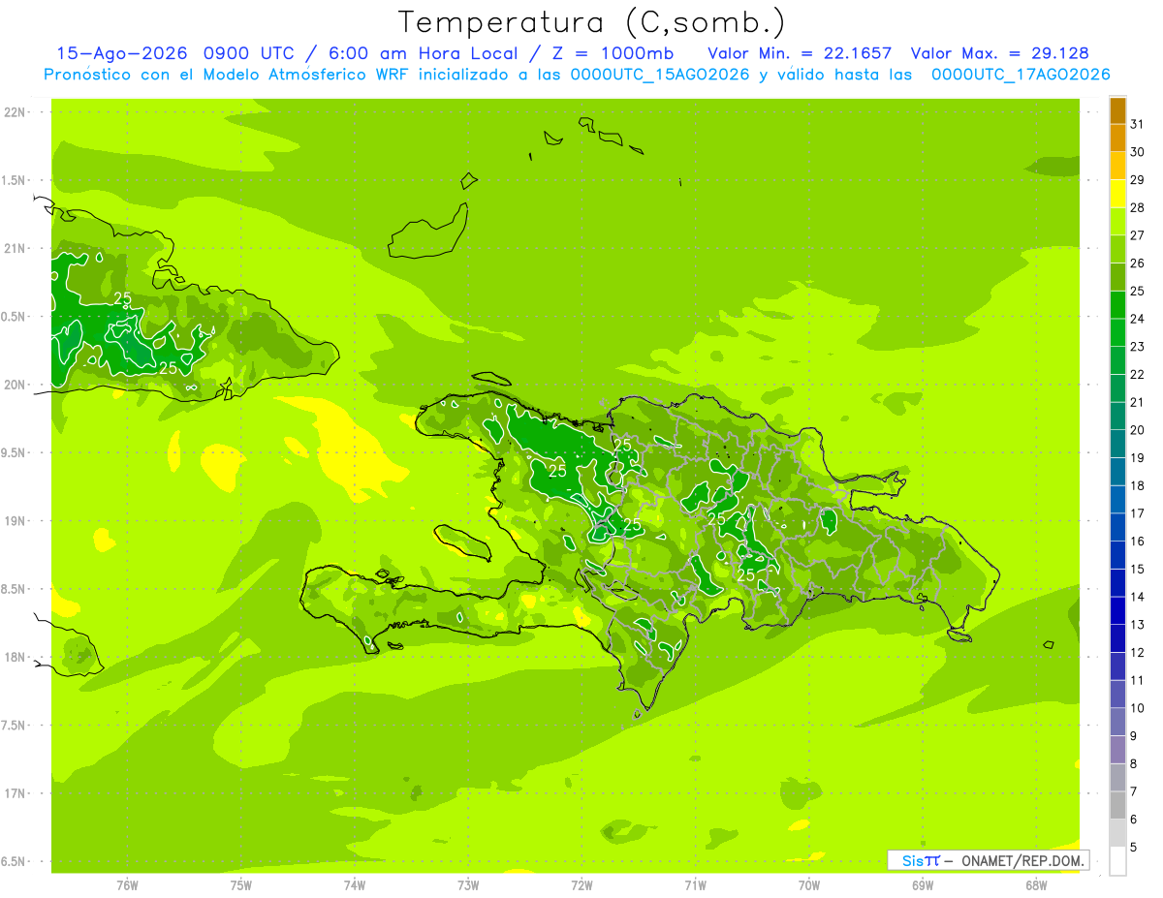The image size is (1163, 898).
Task: Click legend value 30
Action: pos(1137,152)
